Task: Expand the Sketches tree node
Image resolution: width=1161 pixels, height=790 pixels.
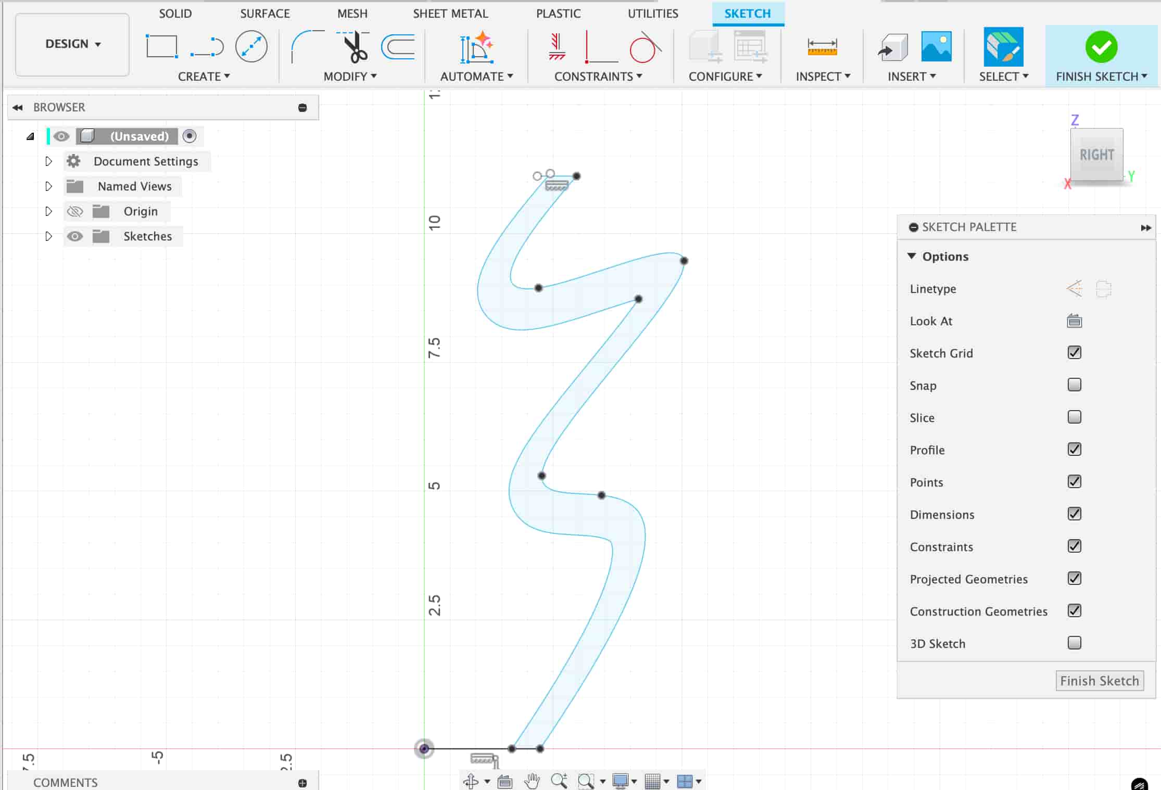Action: (x=48, y=236)
